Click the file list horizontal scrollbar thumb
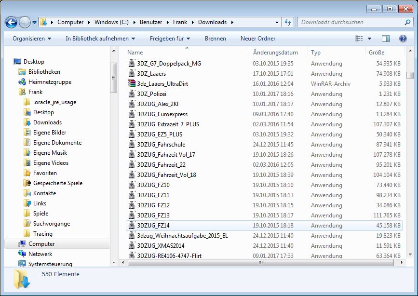Viewport: 418px width, 296px height. pyautogui.click(x=261, y=262)
